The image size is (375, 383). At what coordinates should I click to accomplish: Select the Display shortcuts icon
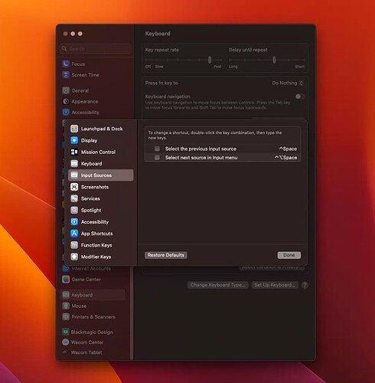74,140
